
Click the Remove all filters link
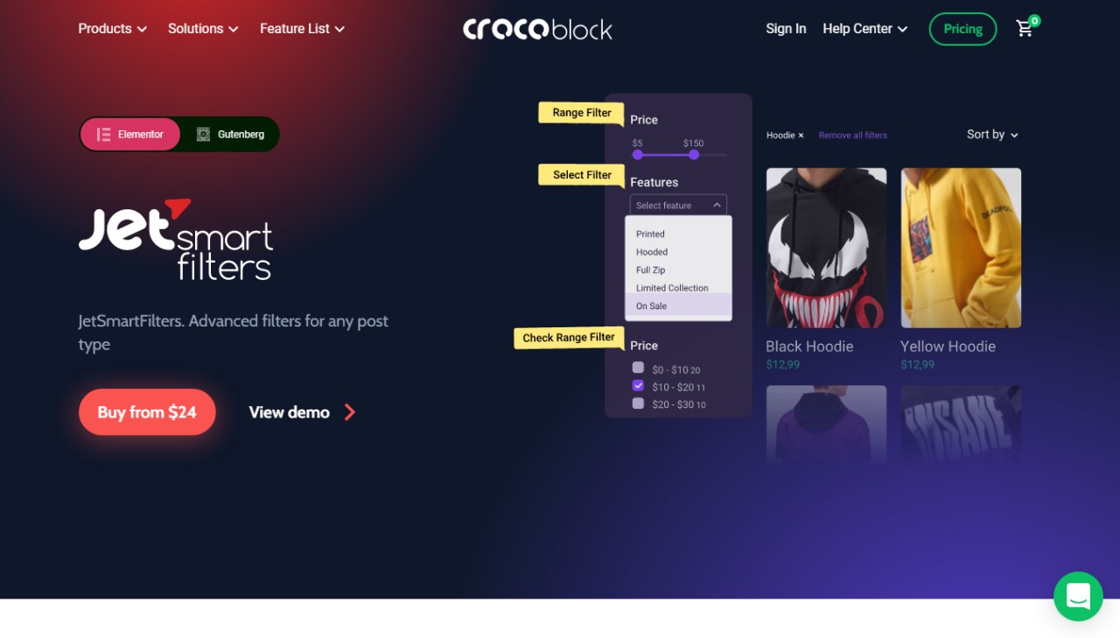(x=853, y=136)
